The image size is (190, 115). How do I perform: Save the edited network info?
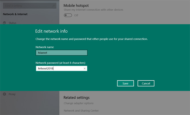pyautogui.click(x=125, y=83)
